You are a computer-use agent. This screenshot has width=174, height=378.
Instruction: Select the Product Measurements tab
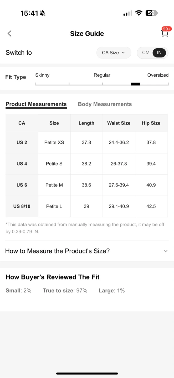[x=36, y=104]
